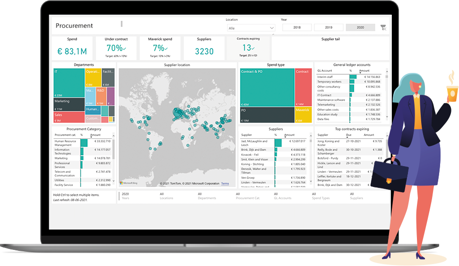The width and height of the screenshot is (459, 266).
Task: Toggle the 2020 year filter
Action: click(x=360, y=28)
